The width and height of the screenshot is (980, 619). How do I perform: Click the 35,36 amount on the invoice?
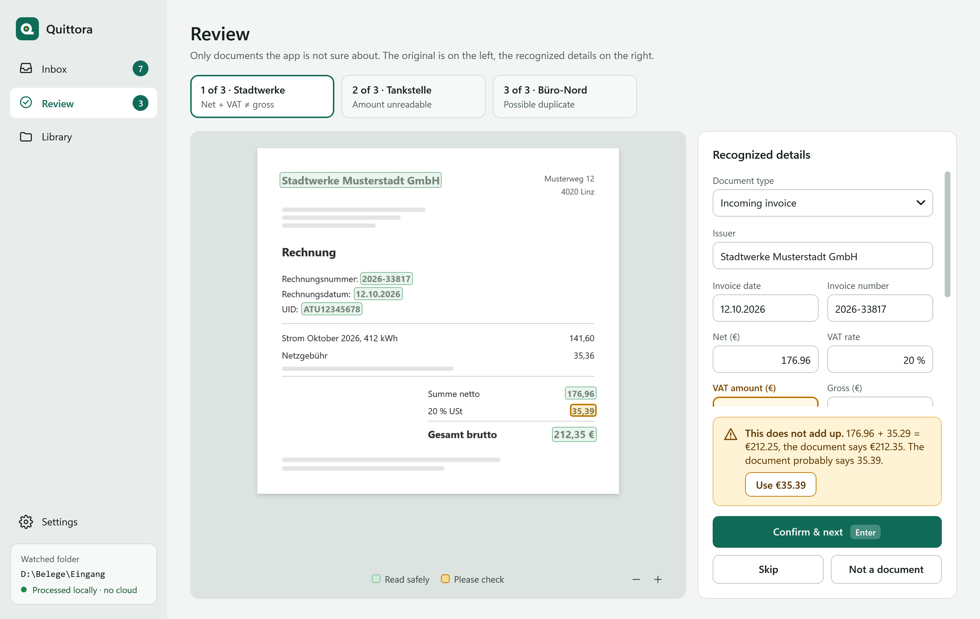[x=584, y=356]
